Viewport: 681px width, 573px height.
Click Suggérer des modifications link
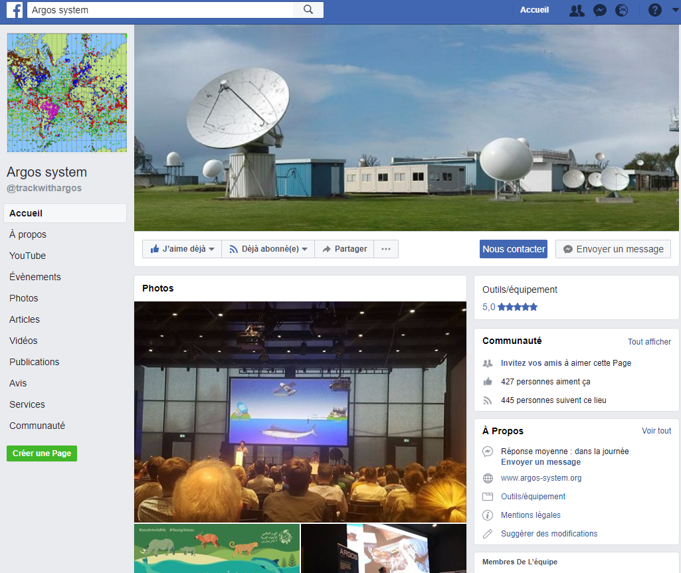coord(549,534)
